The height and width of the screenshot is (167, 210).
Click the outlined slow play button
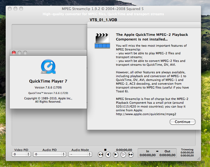tap(123, 155)
